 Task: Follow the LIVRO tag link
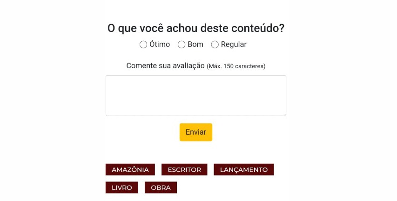coord(122,188)
